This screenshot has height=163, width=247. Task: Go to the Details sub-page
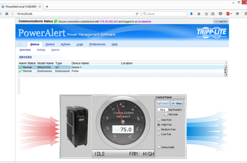(41, 50)
